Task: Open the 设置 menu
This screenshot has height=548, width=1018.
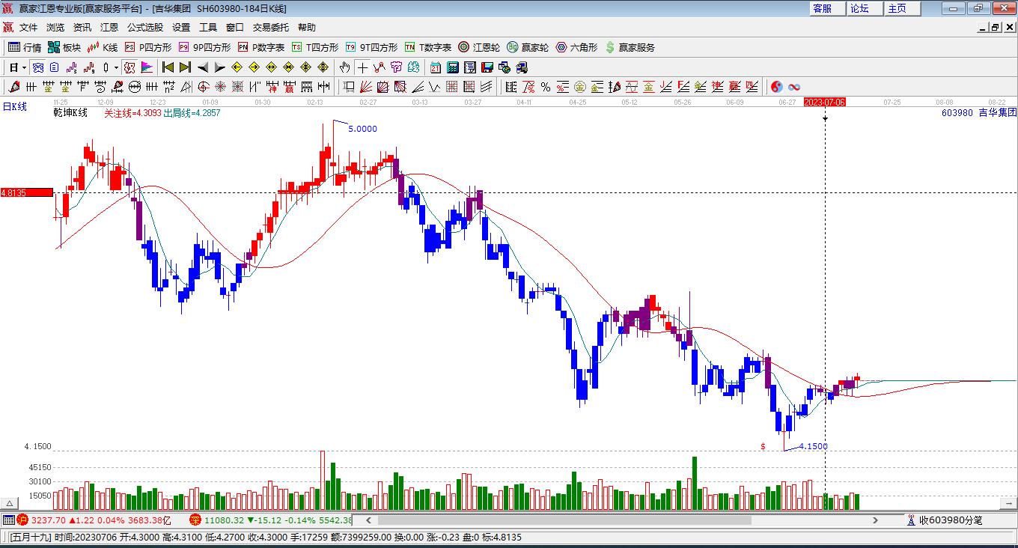Action: [181, 27]
